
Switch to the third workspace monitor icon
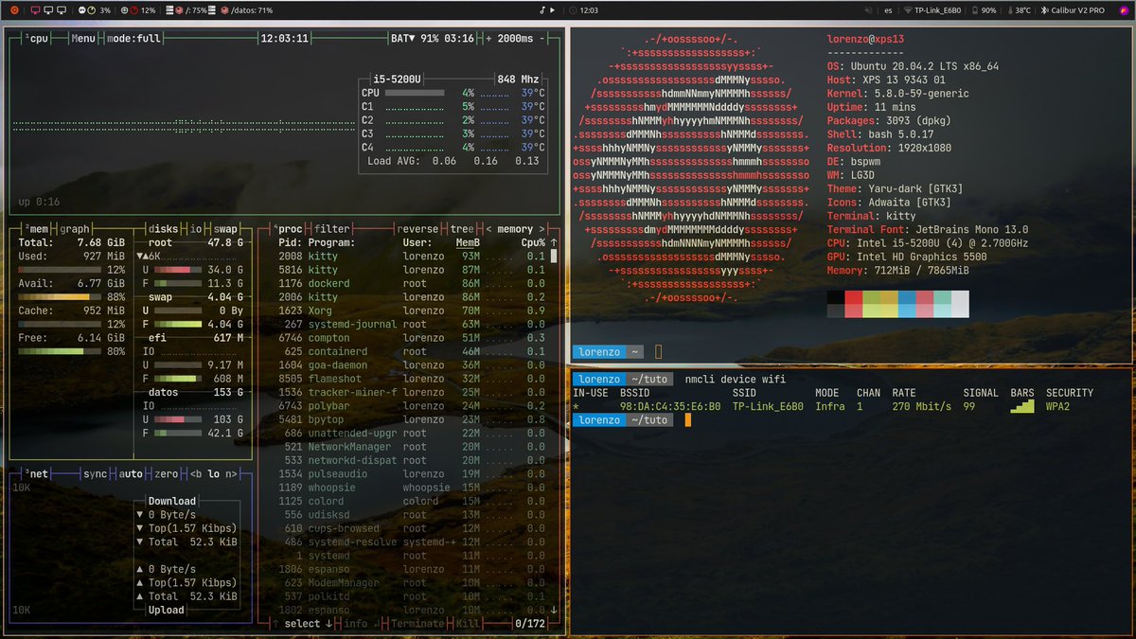(x=62, y=10)
